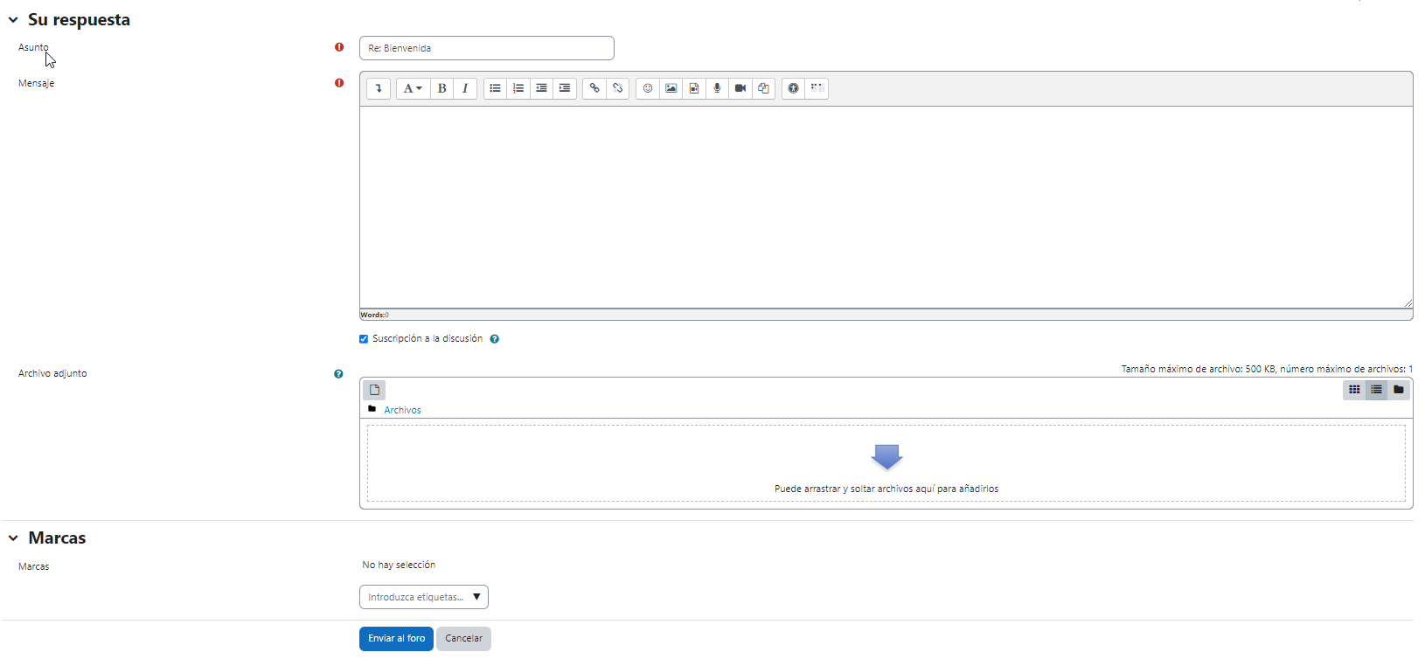The height and width of the screenshot is (659, 1425).
Task: Open the accessibility checker tool
Action: tap(793, 88)
